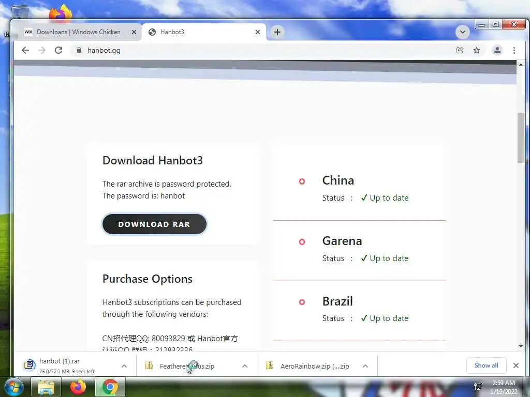Click the CN QQ vendor contact line
The width and height of the screenshot is (530, 397).
pyautogui.click(x=170, y=339)
